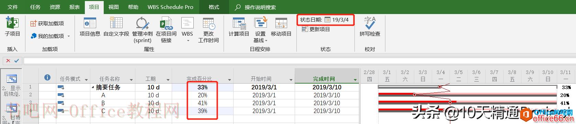576x124 pixels.
Task: Confirm entry with the checkmark button
Action: [16, 61]
